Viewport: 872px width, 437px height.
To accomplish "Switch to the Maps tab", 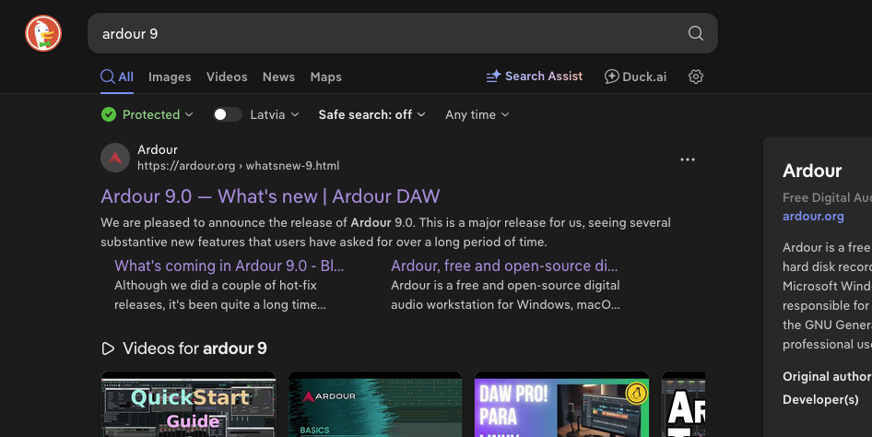I will [x=325, y=77].
